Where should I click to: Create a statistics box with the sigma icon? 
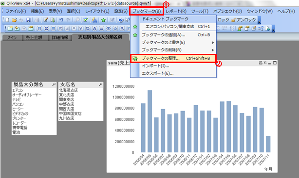click(x=46, y=29)
